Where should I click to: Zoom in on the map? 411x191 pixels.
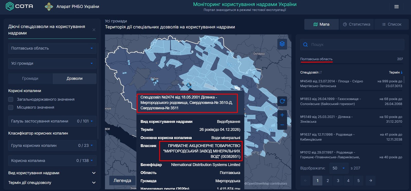[282, 115]
